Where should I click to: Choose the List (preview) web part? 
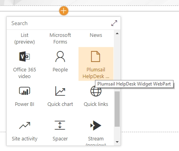[x=24, y=38]
